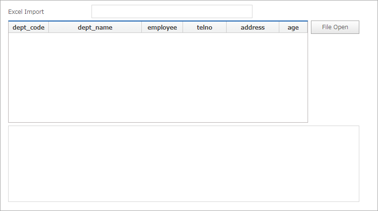Viewport: 378px width, 211px height.
Task: Select the age column header
Action: point(293,28)
